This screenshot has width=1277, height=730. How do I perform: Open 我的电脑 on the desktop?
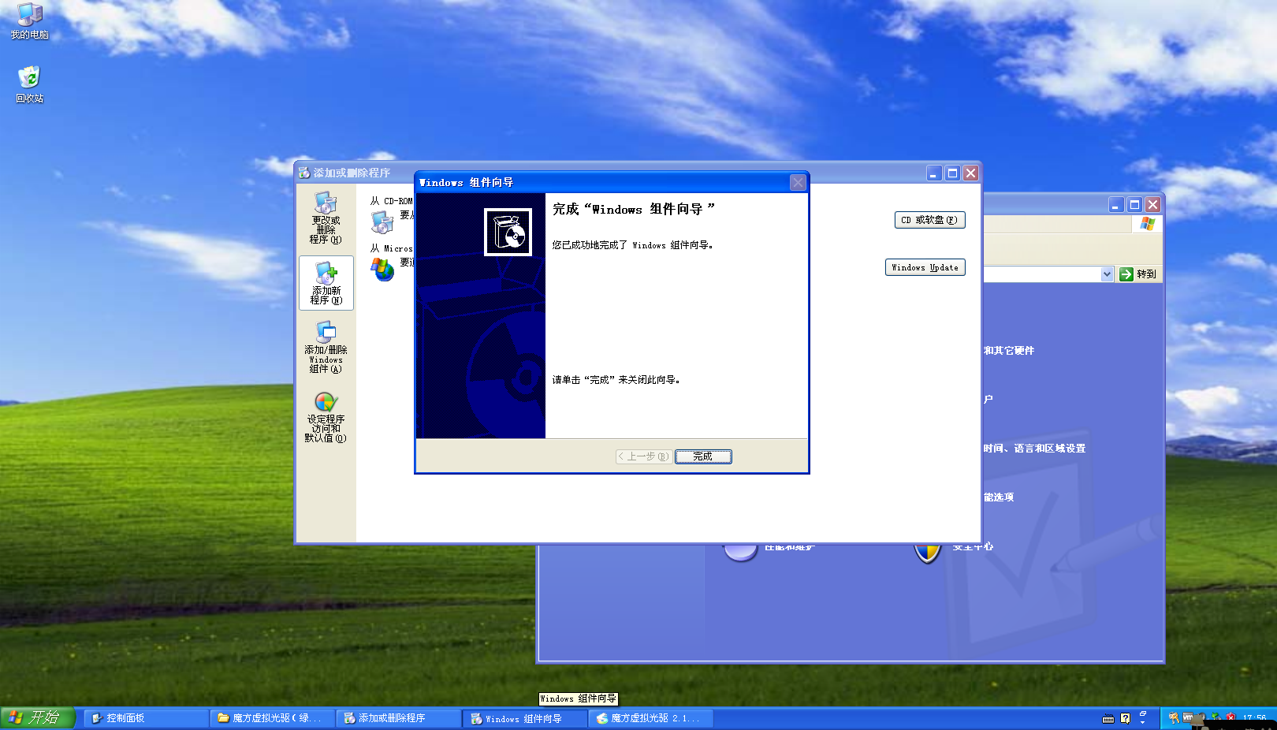(30, 20)
